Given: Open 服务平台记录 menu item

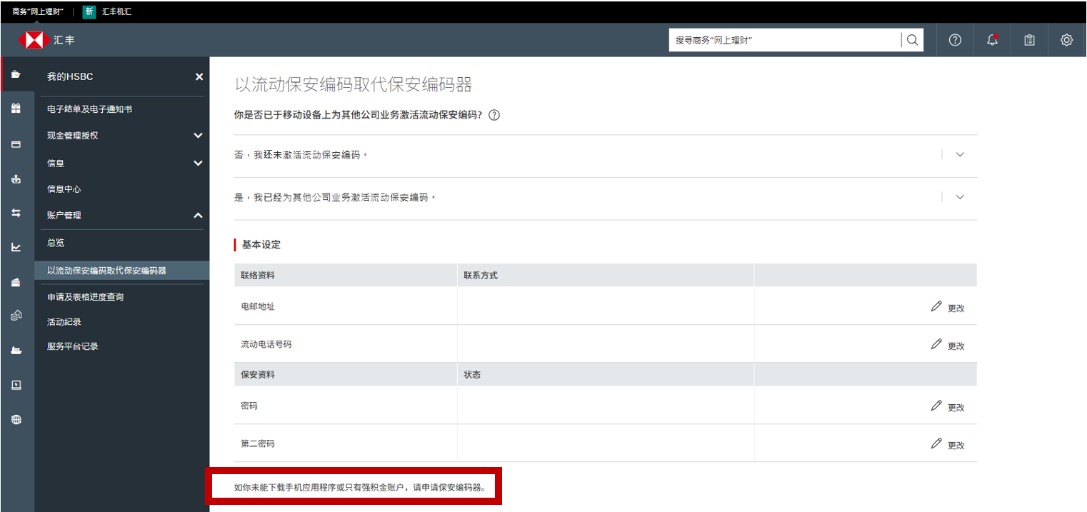Looking at the screenshot, I should point(73,346).
